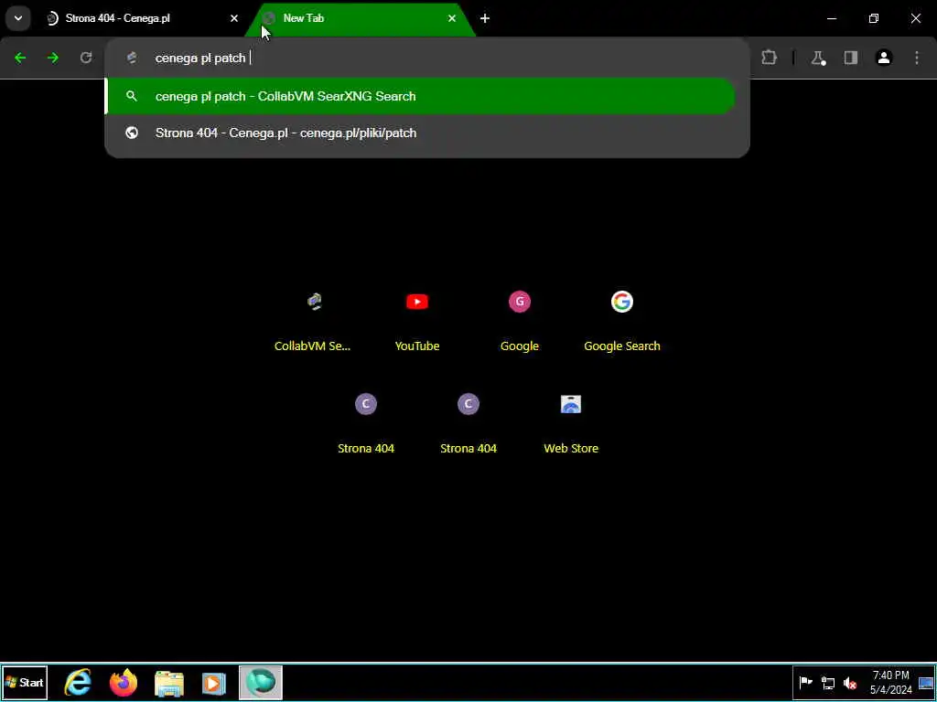937x702 pixels.
Task: Click the active browser taskbar button
Action: (x=261, y=682)
